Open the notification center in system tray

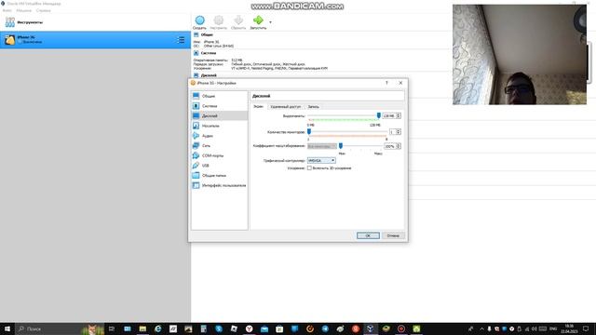[x=586, y=328]
